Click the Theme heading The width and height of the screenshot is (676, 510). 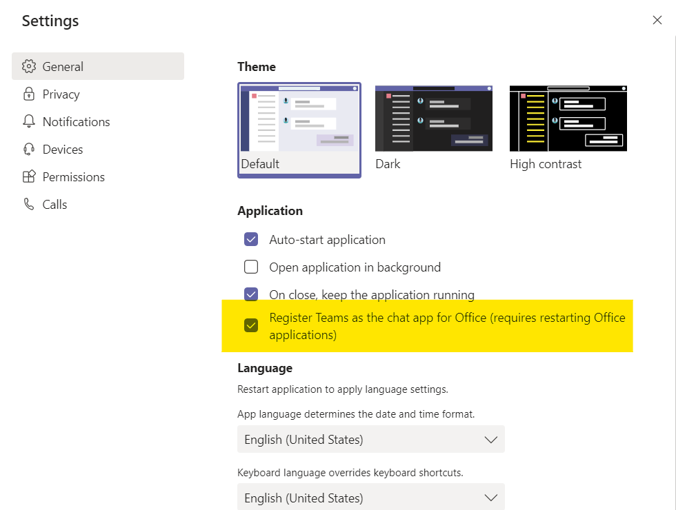(x=257, y=67)
